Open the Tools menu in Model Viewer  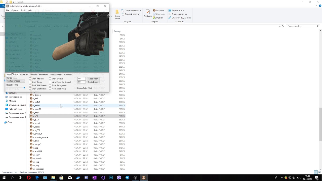click(x=23, y=10)
